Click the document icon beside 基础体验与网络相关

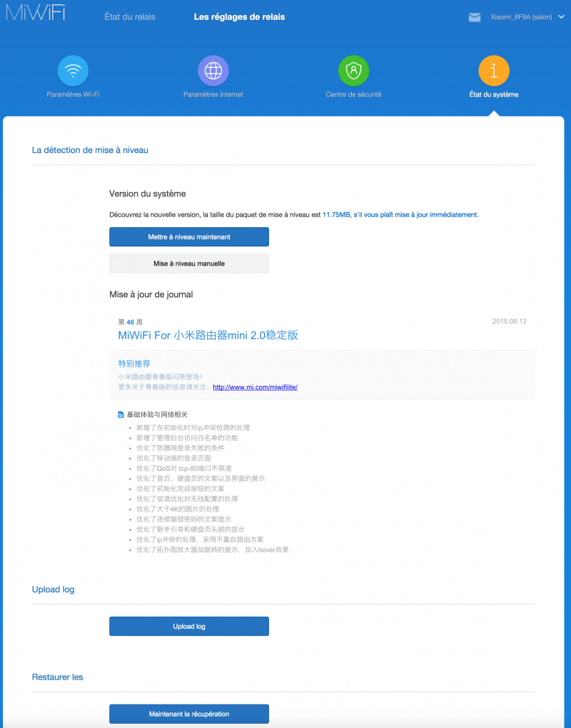(x=121, y=414)
